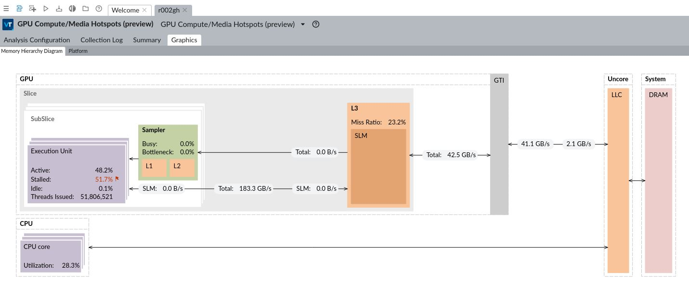Select the Sampler L2 cache box
Screen dimensions: 689x285
[182, 168]
